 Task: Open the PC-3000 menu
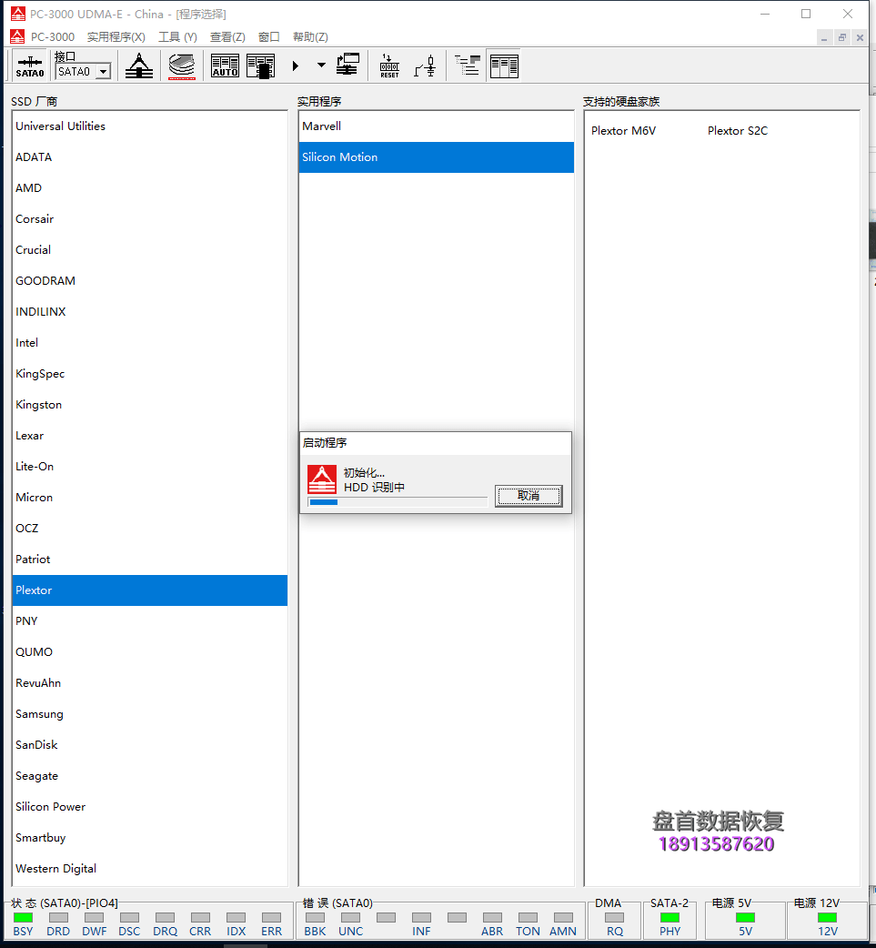click(x=53, y=37)
